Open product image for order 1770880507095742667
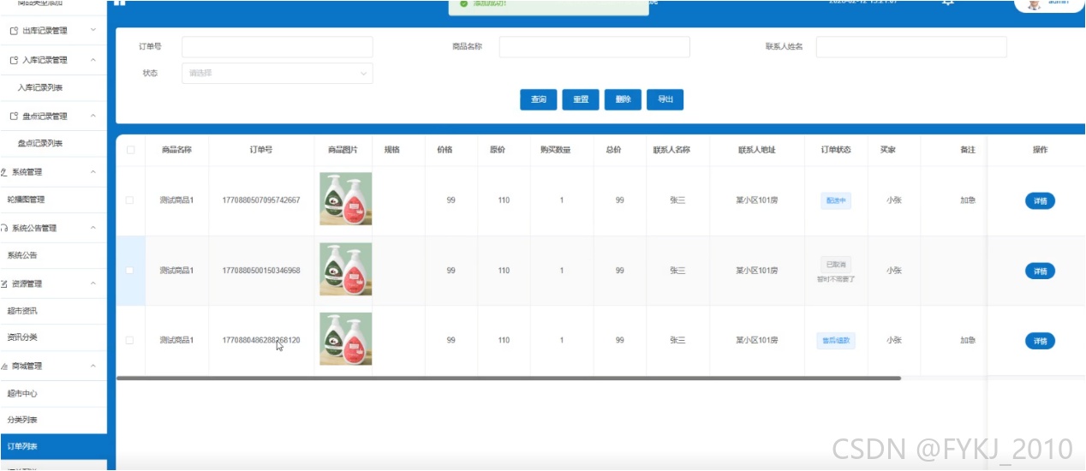Image resolution: width=1086 pixels, height=471 pixels. [345, 199]
